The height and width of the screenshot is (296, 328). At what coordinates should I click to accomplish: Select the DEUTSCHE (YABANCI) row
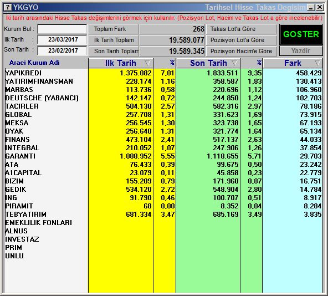point(163,98)
